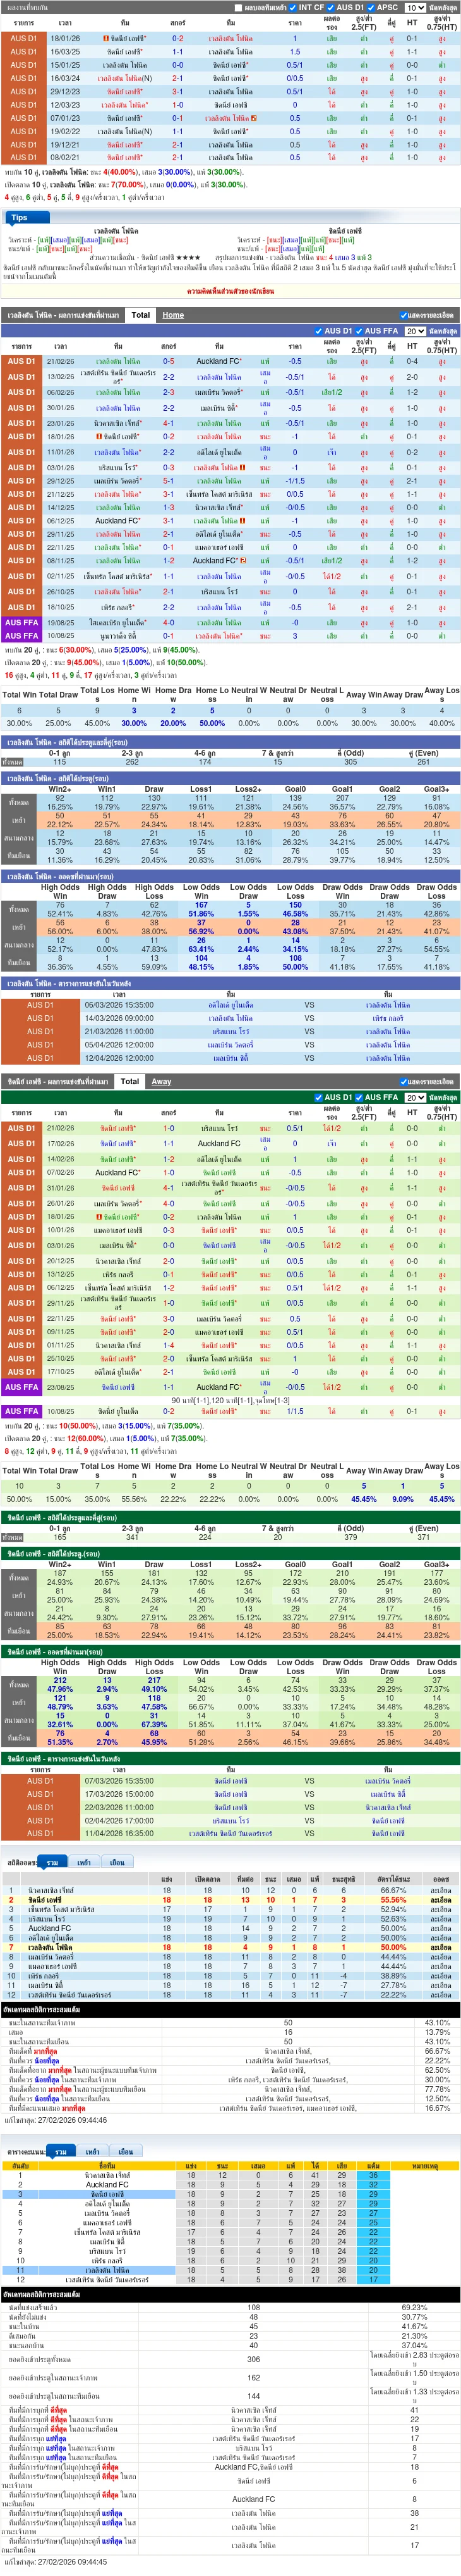The height and width of the screenshot is (2576, 461).
Task: Toggle แสดงรายละเอียด checkbox in ซิดนีย์ เอฟซี section
Action: 403,1082
